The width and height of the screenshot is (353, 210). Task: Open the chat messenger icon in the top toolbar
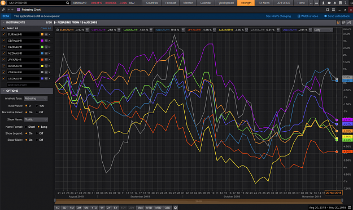[329, 3]
